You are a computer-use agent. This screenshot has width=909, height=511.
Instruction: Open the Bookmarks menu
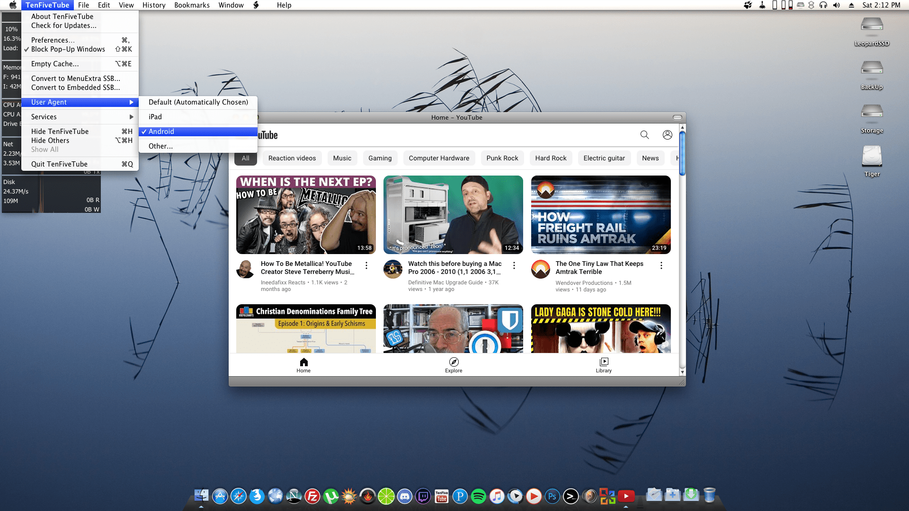point(192,5)
